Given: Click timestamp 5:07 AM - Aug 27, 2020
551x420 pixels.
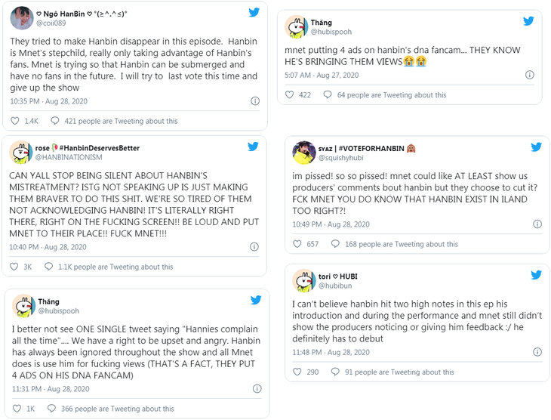Looking at the screenshot, I should pos(321,75).
